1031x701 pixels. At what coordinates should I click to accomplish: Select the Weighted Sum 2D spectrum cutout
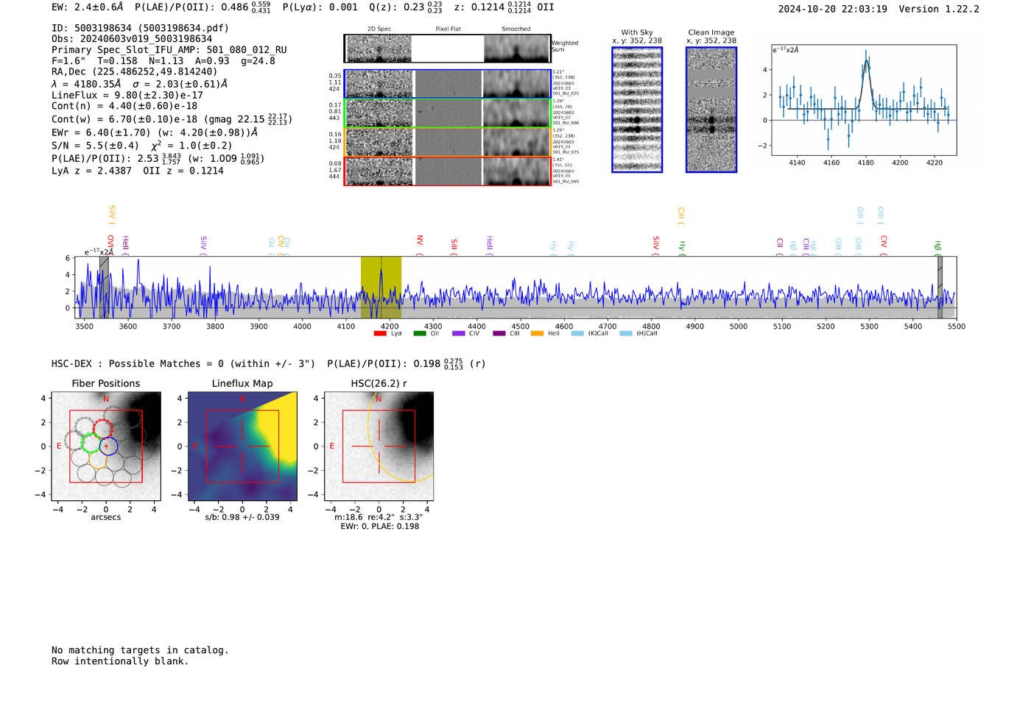click(x=447, y=49)
